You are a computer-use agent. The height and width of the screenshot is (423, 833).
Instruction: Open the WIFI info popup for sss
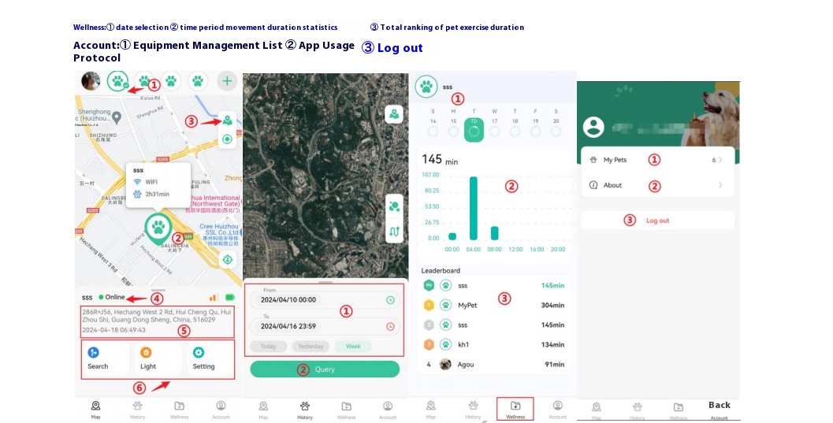(x=158, y=183)
